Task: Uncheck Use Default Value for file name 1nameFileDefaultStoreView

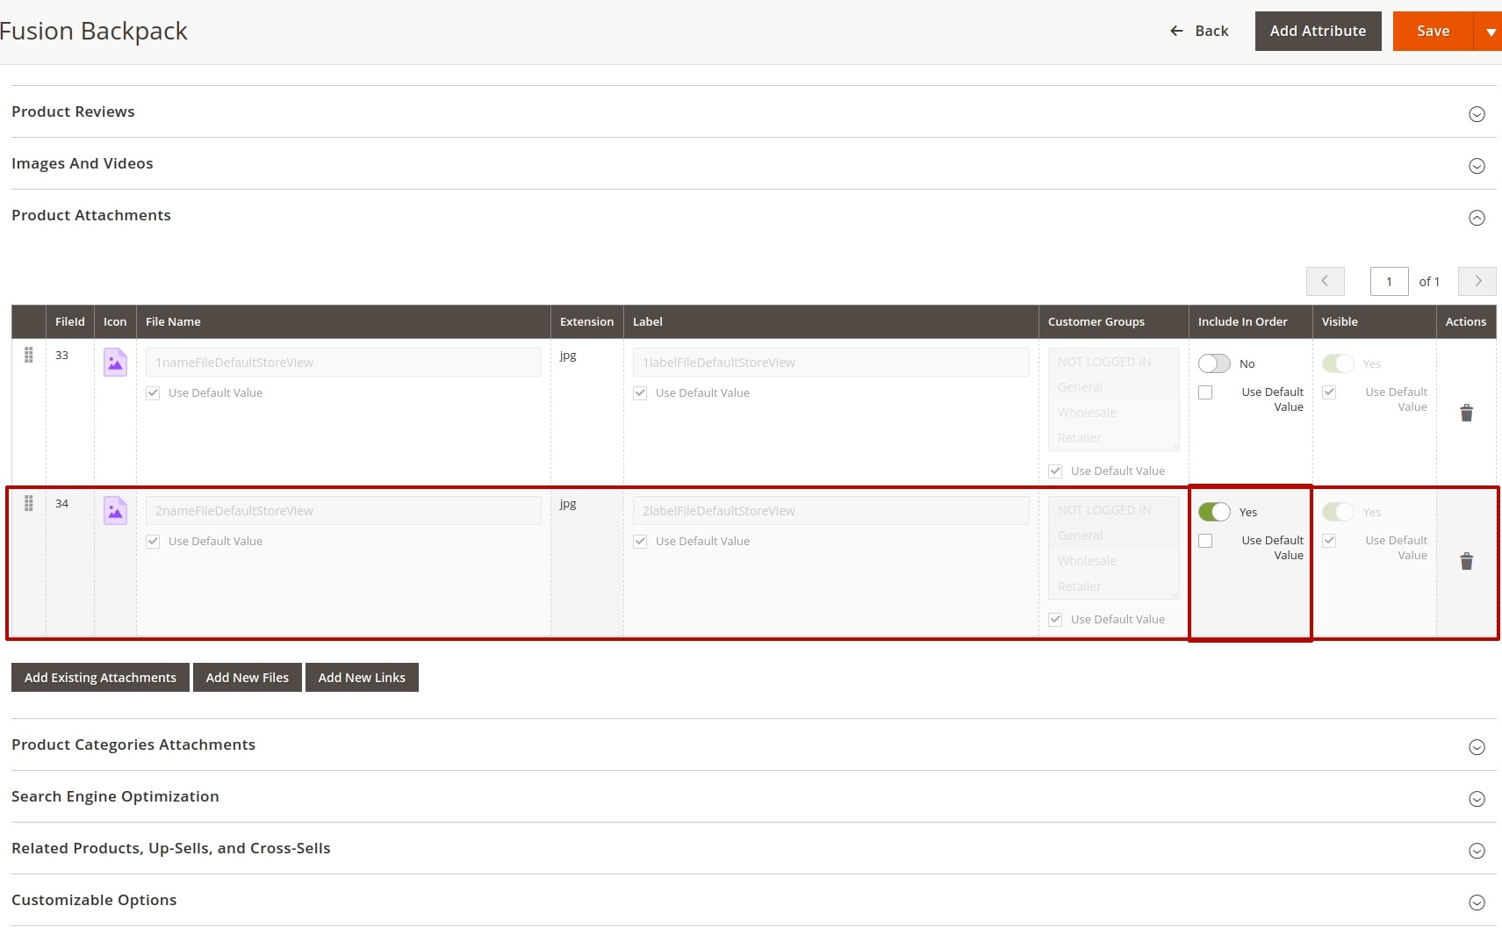Action: pos(153,392)
